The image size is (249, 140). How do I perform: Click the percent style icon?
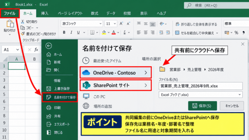(236, 33)
